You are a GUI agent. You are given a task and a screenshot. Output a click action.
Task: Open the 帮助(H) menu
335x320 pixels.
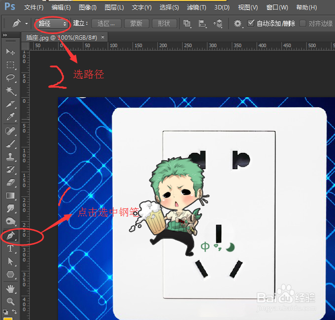(x=306, y=7)
